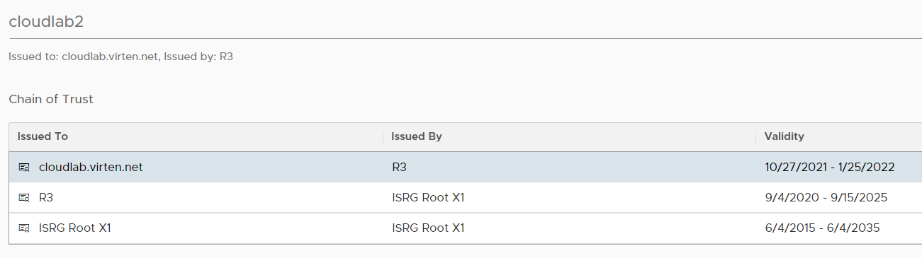Viewport: 922px width, 258px height.
Task: Click certificate icon beside cloudlab.virten.net
Action: 24,168
